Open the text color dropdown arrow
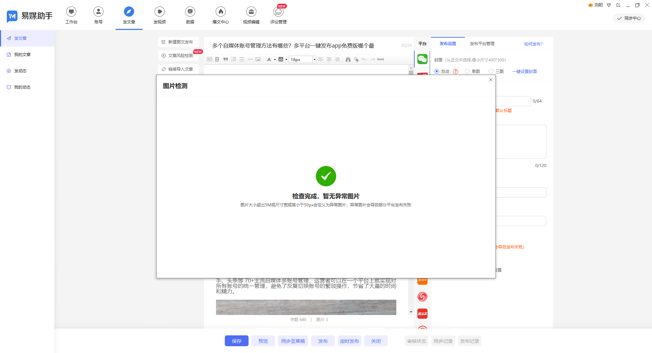Image resolution: width=652 pixels, height=353 pixels. (x=274, y=59)
